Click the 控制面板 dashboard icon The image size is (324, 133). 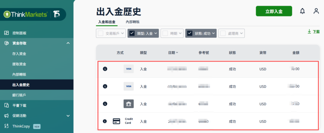tap(6, 33)
